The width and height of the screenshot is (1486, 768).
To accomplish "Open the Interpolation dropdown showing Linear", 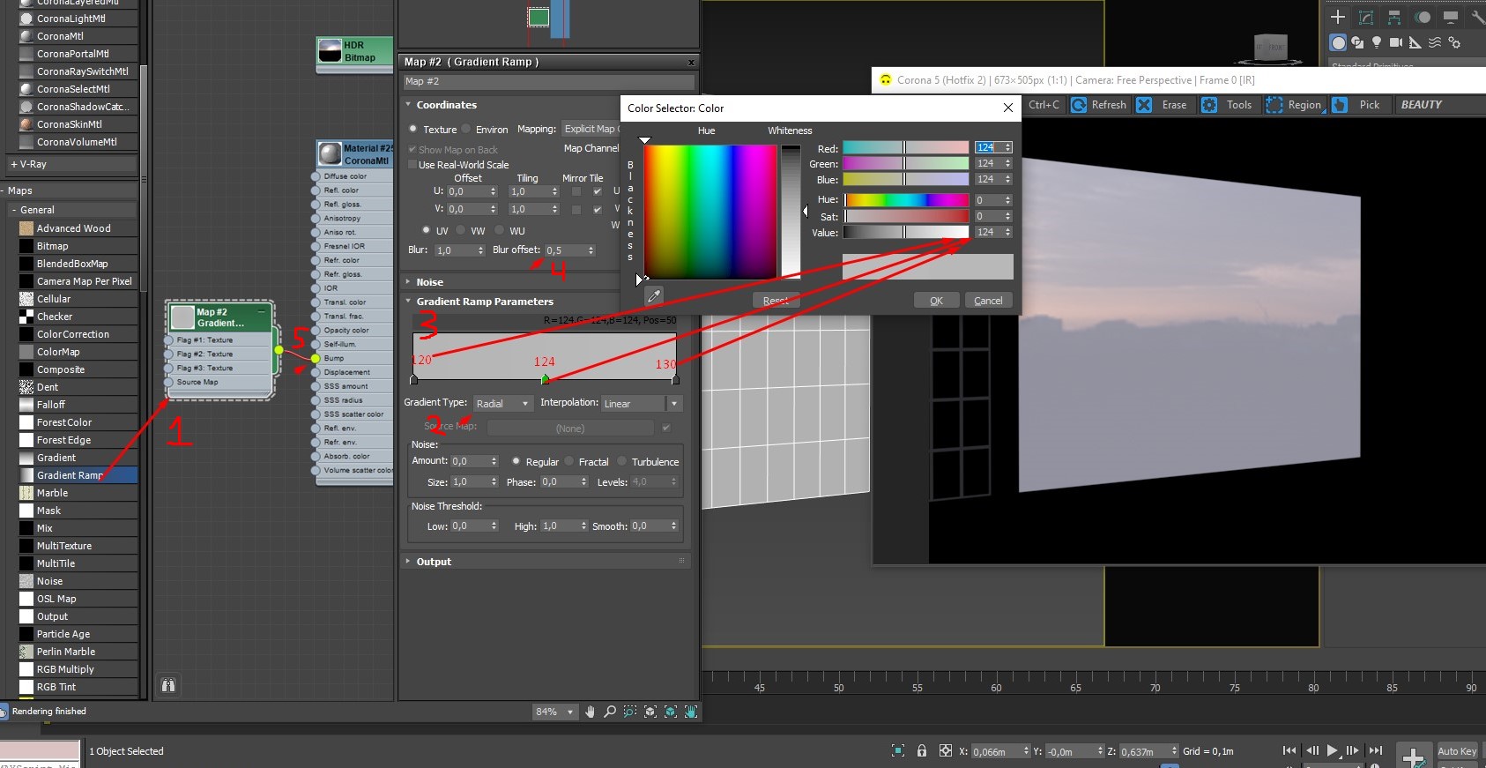I will (x=643, y=404).
